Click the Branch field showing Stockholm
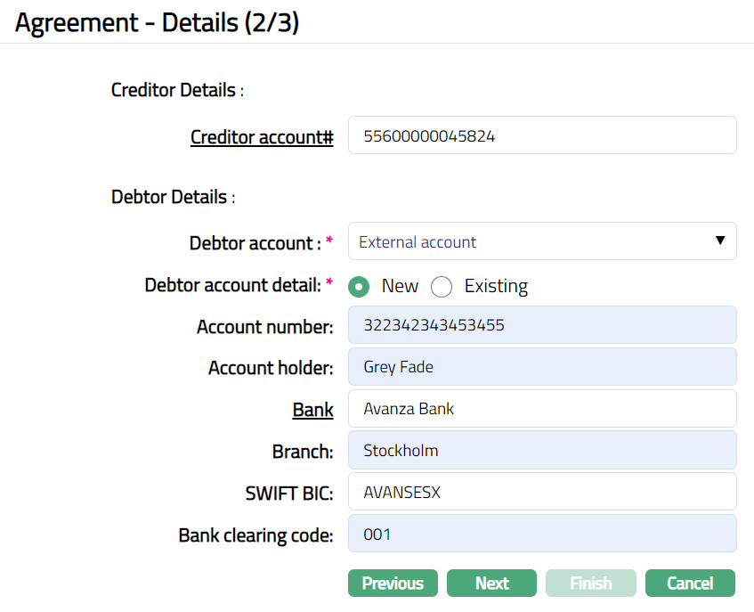The image size is (754, 612). (541, 451)
